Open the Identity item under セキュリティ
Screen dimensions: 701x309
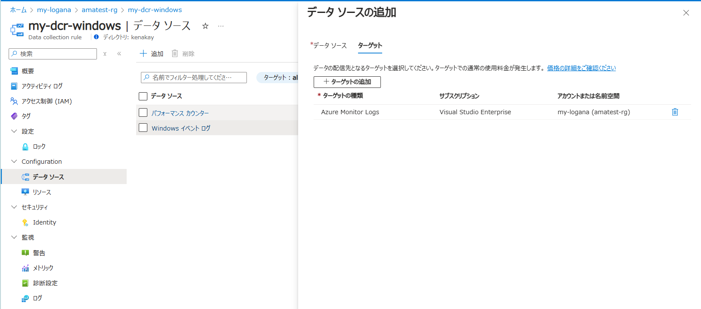coord(44,222)
